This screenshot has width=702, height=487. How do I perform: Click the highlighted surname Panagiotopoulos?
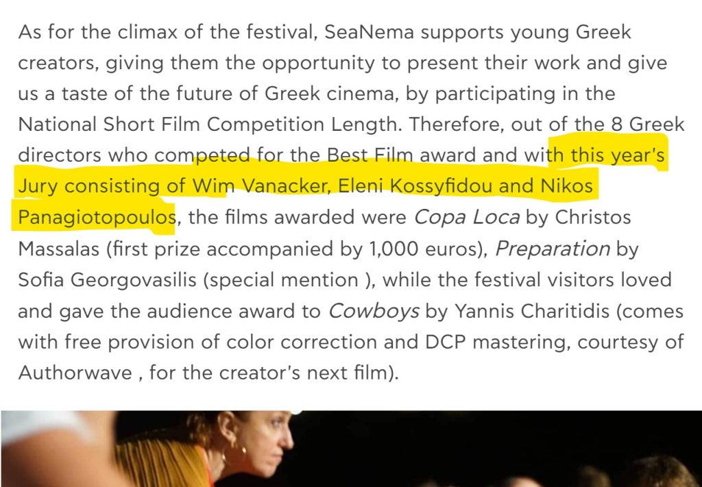pyautogui.click(x=97, y=218)
